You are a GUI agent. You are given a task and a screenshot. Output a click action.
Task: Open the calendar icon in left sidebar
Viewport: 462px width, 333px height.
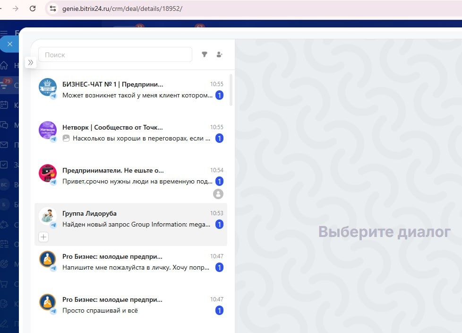click(x=4, y=105)
